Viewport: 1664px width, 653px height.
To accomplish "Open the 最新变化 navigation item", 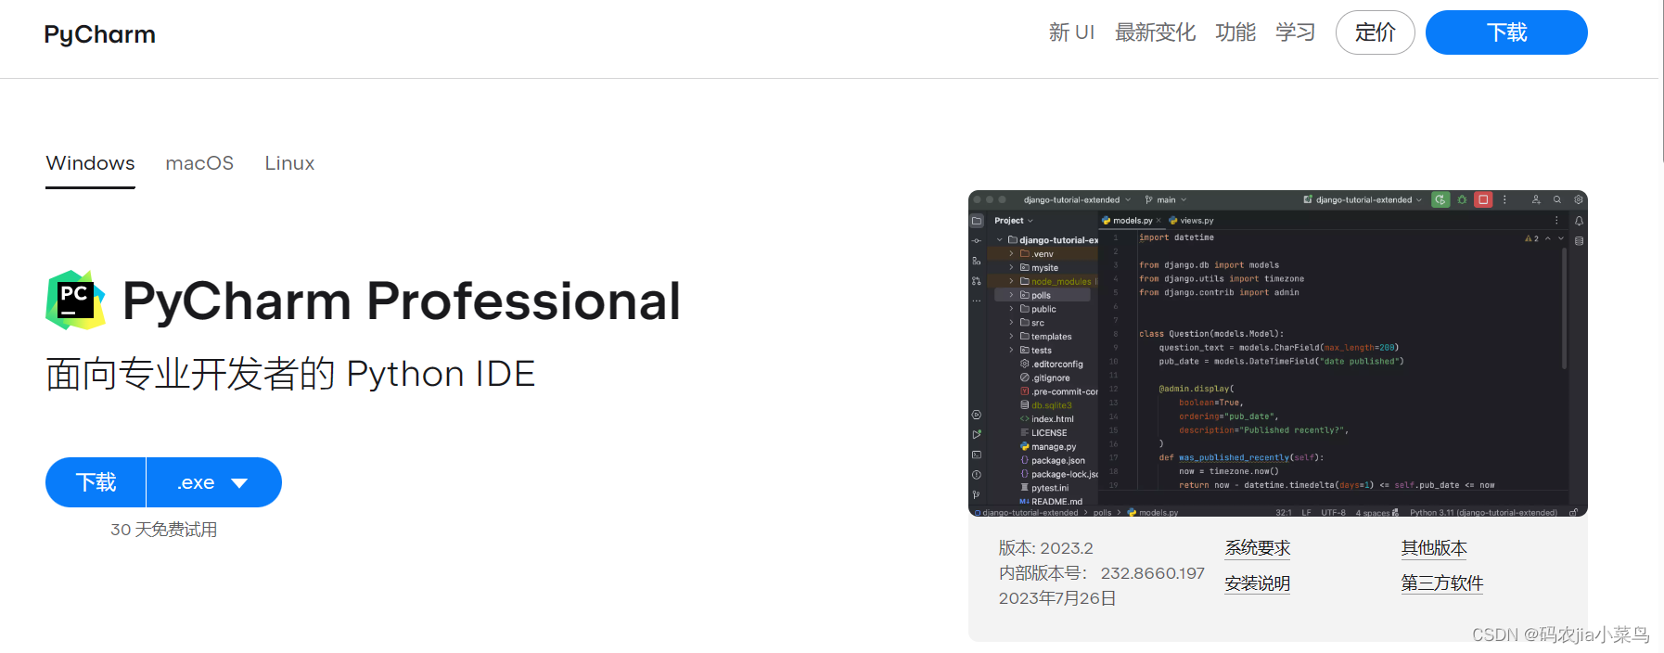I will pyautogui.click(x=1155, y=32).
